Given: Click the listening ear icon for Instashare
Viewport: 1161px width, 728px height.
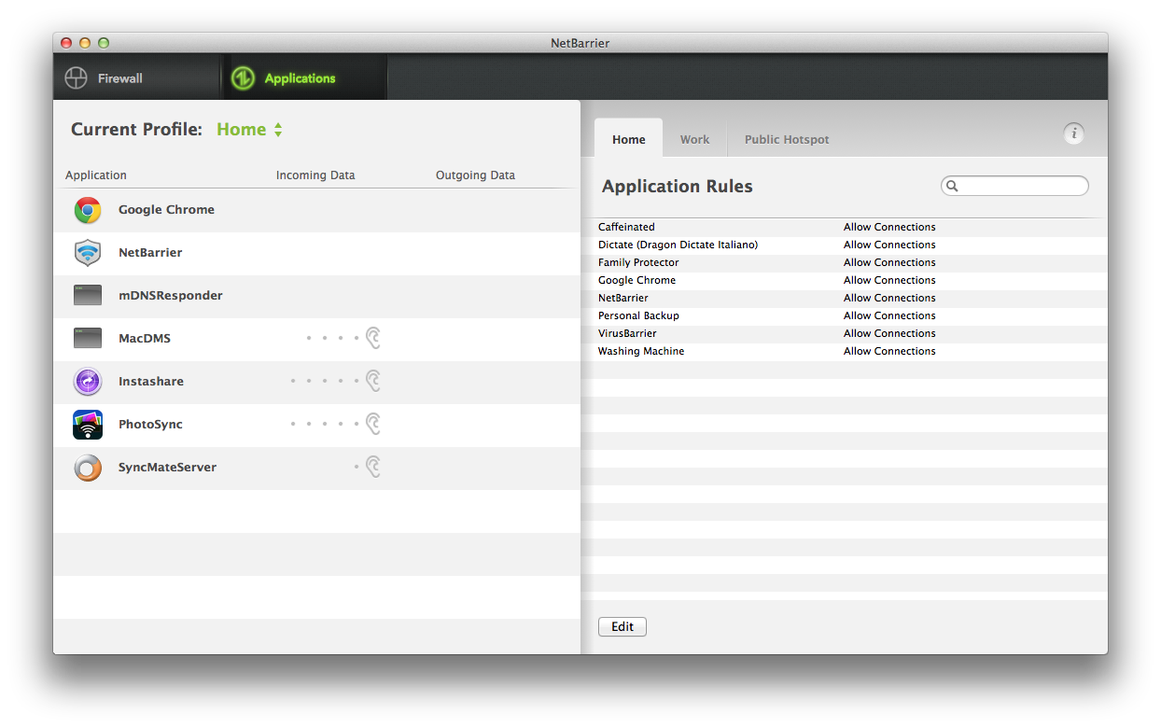Looking at the screenshot, I should (x=373, y=381).
